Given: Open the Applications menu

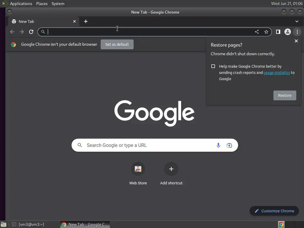Looking at the screenshot, I should pos(21,4).
